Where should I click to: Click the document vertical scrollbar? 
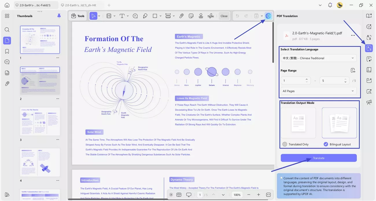pyautogui.click(x=273, y=42)
